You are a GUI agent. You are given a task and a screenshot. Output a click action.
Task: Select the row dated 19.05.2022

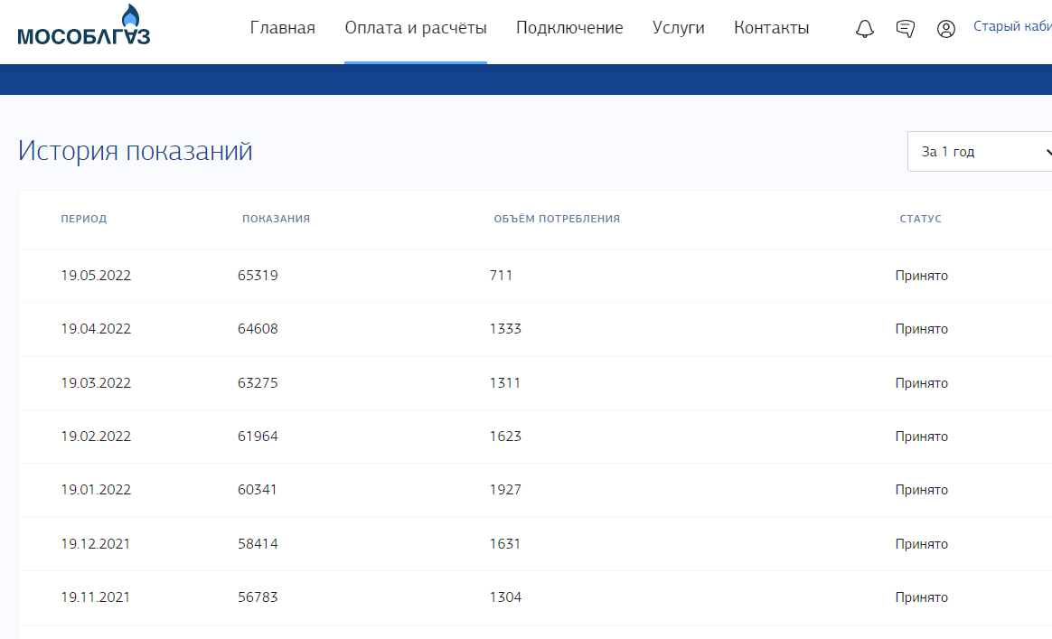[x=96, y=276]
